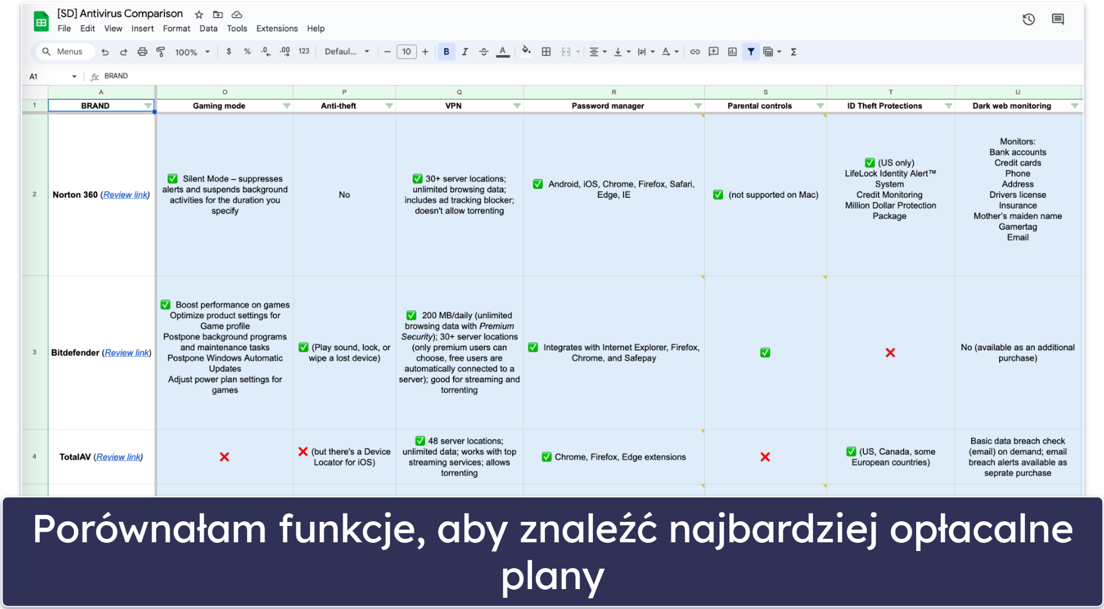Decrease decimal places
This screenshot has width=1104, height=609.
pyautogui.click(x=266, y=51)
